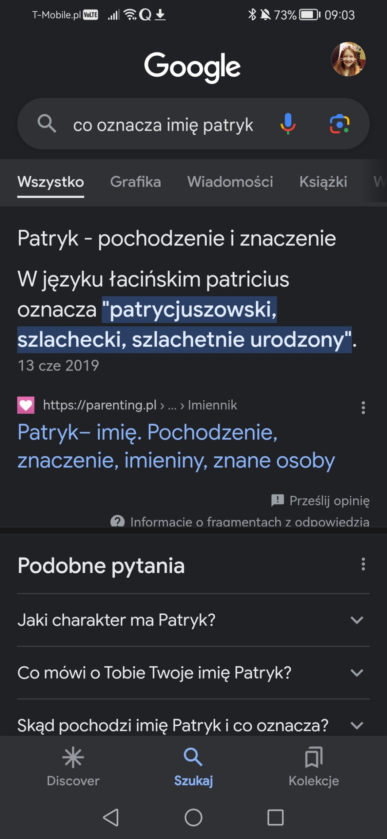Open options menu for parenting.pl result
Viewport: 387px width, 839px height.
pyautogui.click(x=363, y=407)
